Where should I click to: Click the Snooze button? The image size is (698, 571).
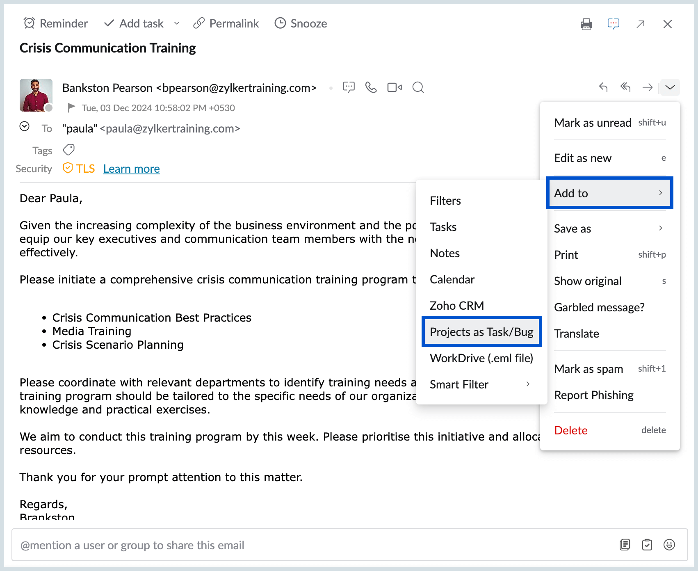point(301,23)
